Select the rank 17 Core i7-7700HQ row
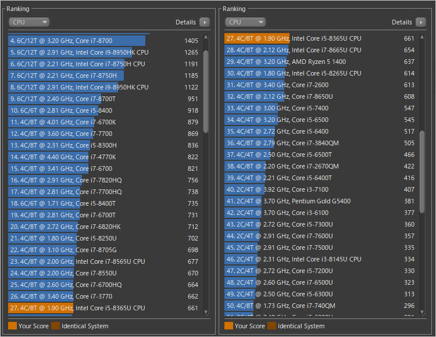This screenshot has width=436, height=337. (x=103, y=192)
